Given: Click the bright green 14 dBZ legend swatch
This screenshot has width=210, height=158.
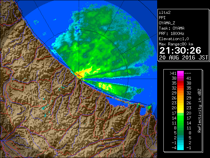Looking at the screenshot, I should tap(180, 118).
